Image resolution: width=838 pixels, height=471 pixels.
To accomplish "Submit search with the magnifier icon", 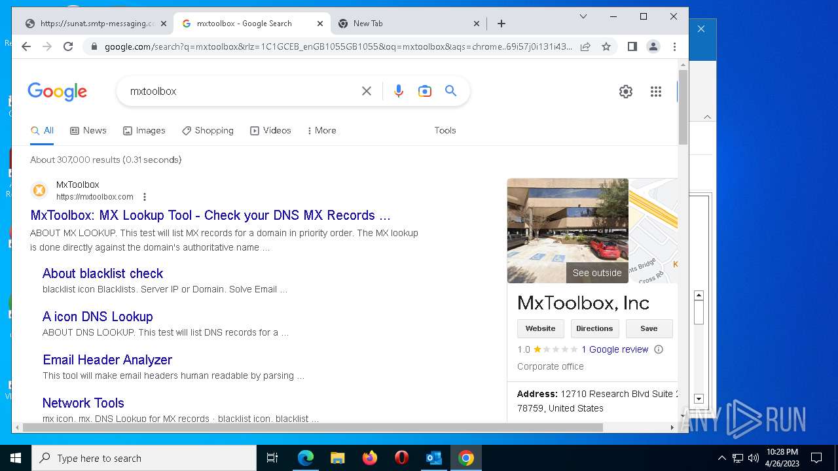I will coord(450,91).
